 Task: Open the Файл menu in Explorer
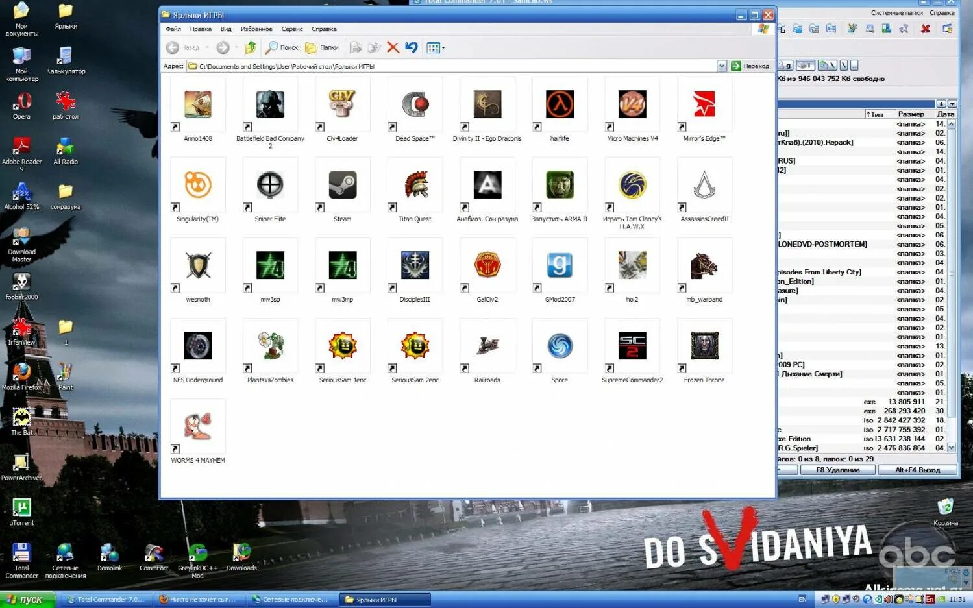tap(173, 29)
